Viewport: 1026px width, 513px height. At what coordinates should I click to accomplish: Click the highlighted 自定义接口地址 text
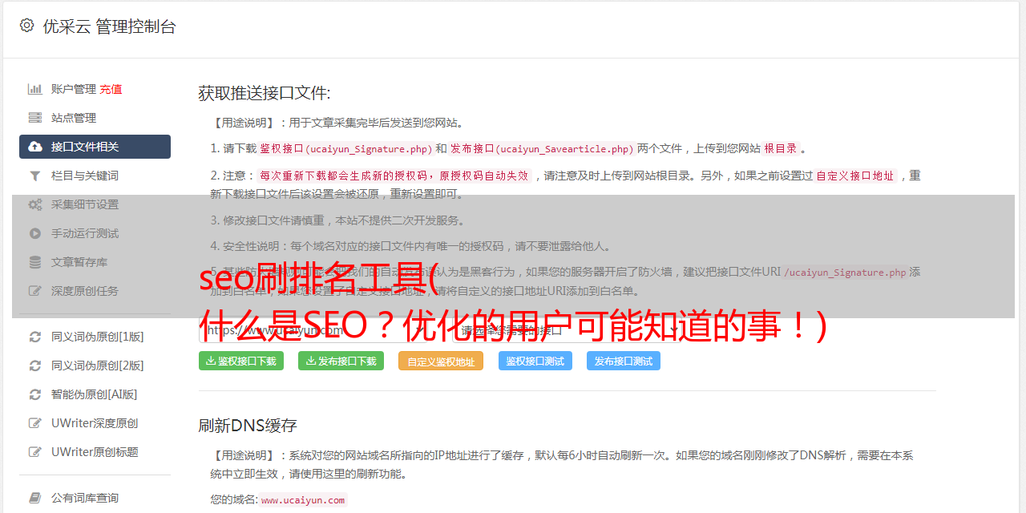pyautogui.click(x=854, y=176)
